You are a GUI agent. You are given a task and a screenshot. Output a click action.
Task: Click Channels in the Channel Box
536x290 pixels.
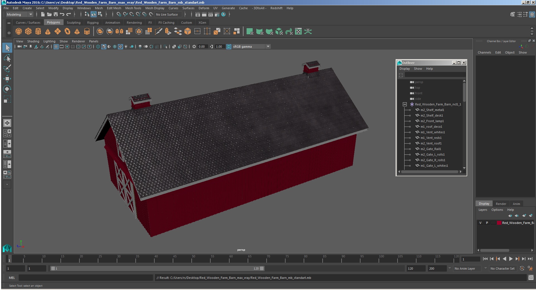pos(484,52)
